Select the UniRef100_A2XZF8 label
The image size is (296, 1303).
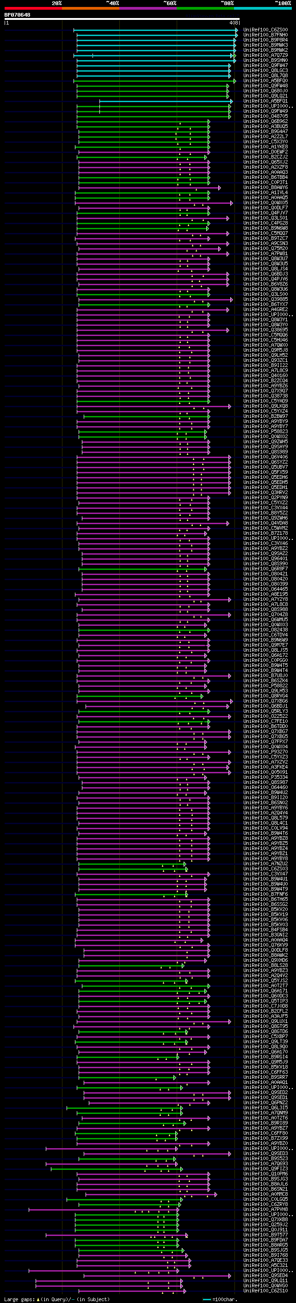point(265,167)
